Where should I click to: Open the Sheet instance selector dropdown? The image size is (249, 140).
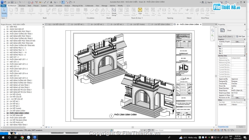(x=226, y=36)
